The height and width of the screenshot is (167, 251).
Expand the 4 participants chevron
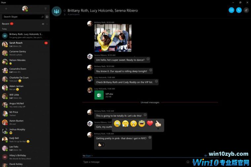click(x=65, y=15)
